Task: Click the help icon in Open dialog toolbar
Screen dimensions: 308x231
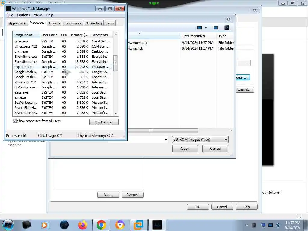Action: (227, 28)
